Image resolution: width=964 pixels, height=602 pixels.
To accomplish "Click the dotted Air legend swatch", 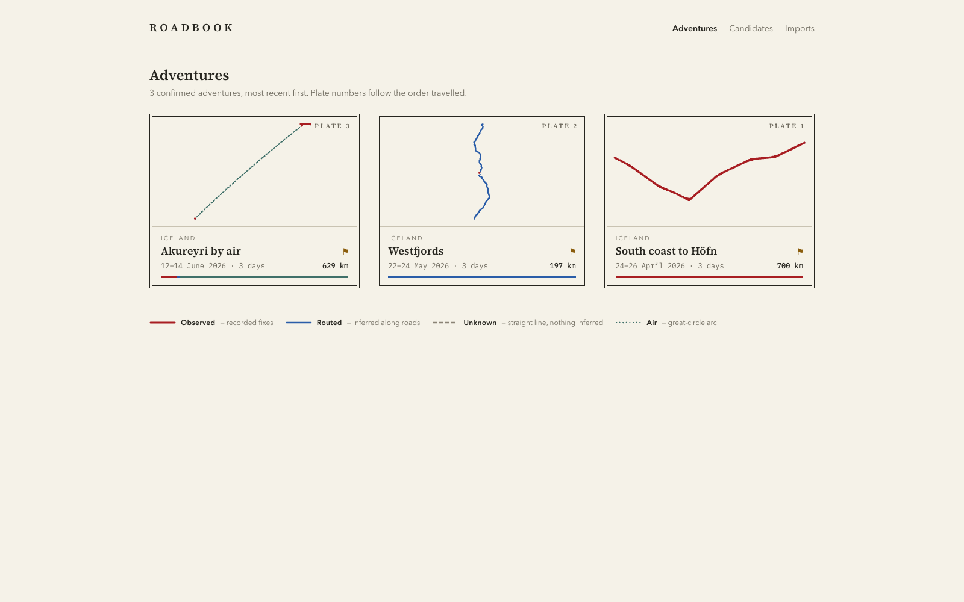I will (628, 323).
